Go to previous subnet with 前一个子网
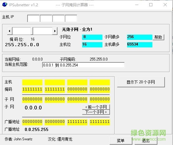 [96, 107]
